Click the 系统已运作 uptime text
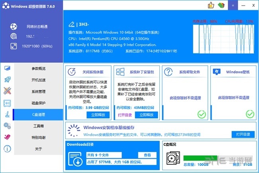 coord(151,51)
